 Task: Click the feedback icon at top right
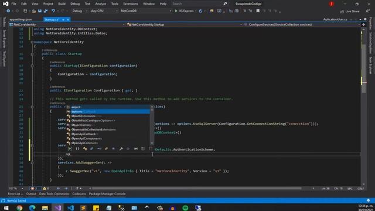pos(367,11)
